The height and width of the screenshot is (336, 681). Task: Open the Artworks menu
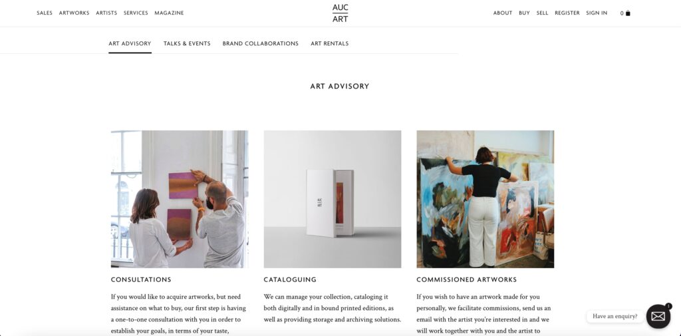74,13
